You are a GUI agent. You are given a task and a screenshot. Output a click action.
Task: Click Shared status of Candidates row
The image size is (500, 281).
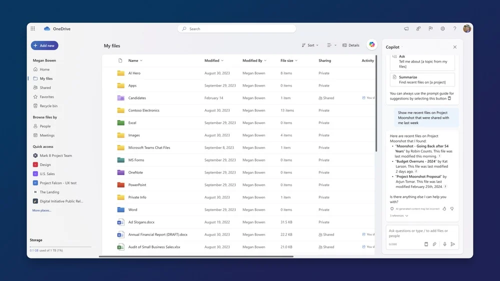click(326, 98)
